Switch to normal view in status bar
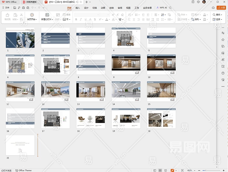228x172 pixels. [x=155, y=170]
